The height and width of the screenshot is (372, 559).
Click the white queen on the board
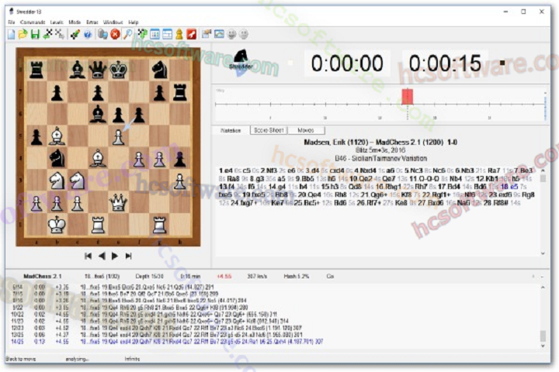[x=118, y=203]
